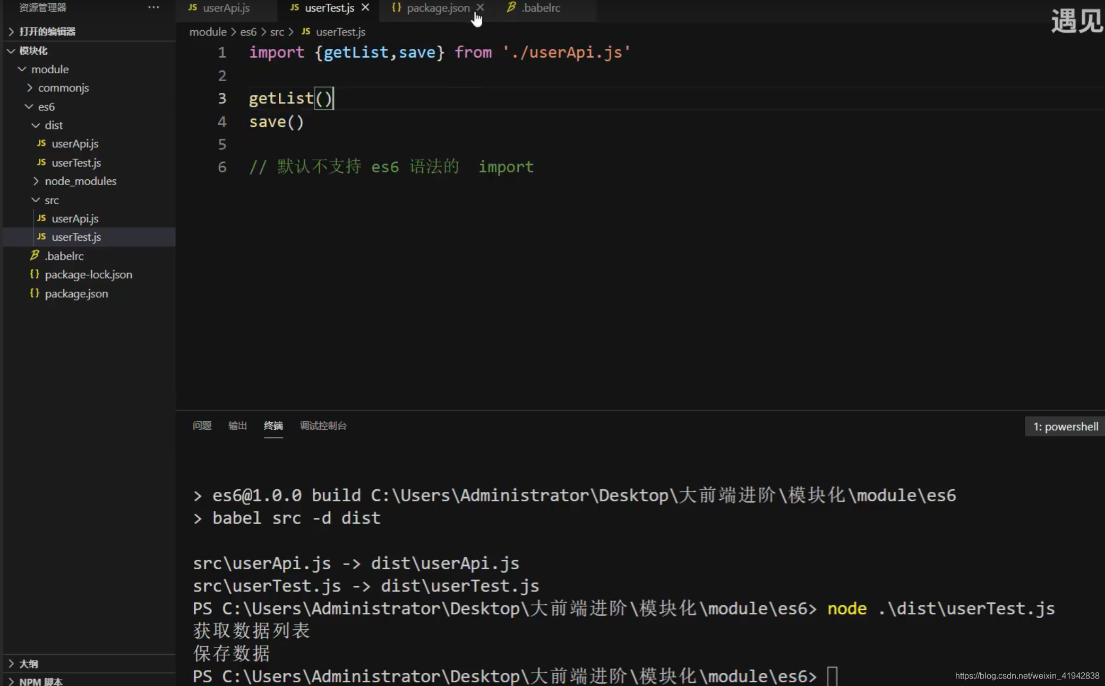
Task: Click braces icon beside package.json in explorer
Action: click(35, 293)
